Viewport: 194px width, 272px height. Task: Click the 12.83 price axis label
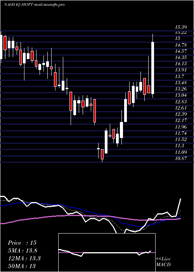pos(181,102)
